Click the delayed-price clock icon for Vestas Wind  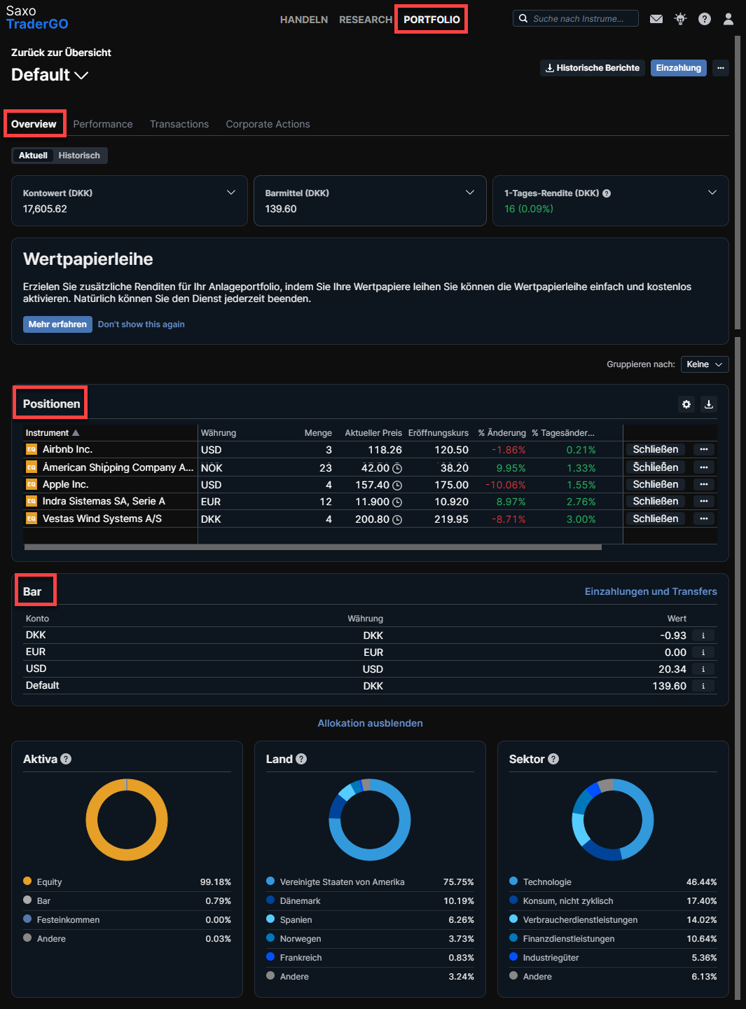coord(397,519)
